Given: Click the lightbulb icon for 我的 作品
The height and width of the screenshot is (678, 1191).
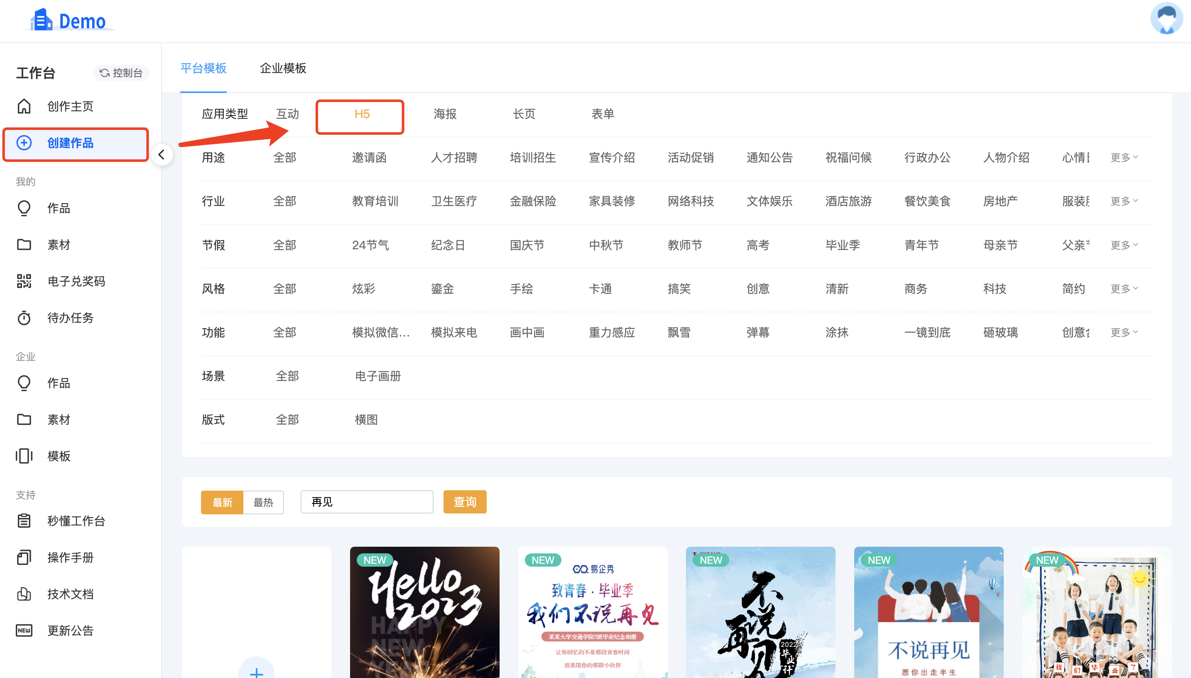Looking at the screenshot, I should pos(24,208).
